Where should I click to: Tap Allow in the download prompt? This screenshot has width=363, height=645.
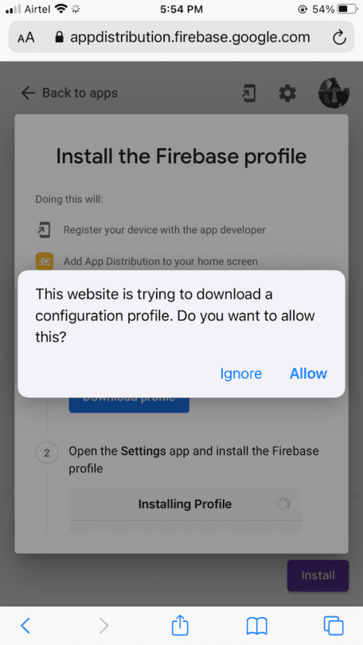click(x=308, y=373)
